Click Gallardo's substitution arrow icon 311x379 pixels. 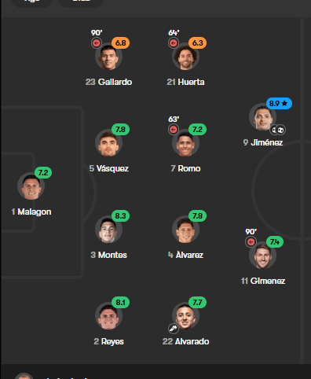(x=97, y=43)
